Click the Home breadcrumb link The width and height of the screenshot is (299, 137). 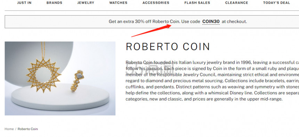coord(9,129)
